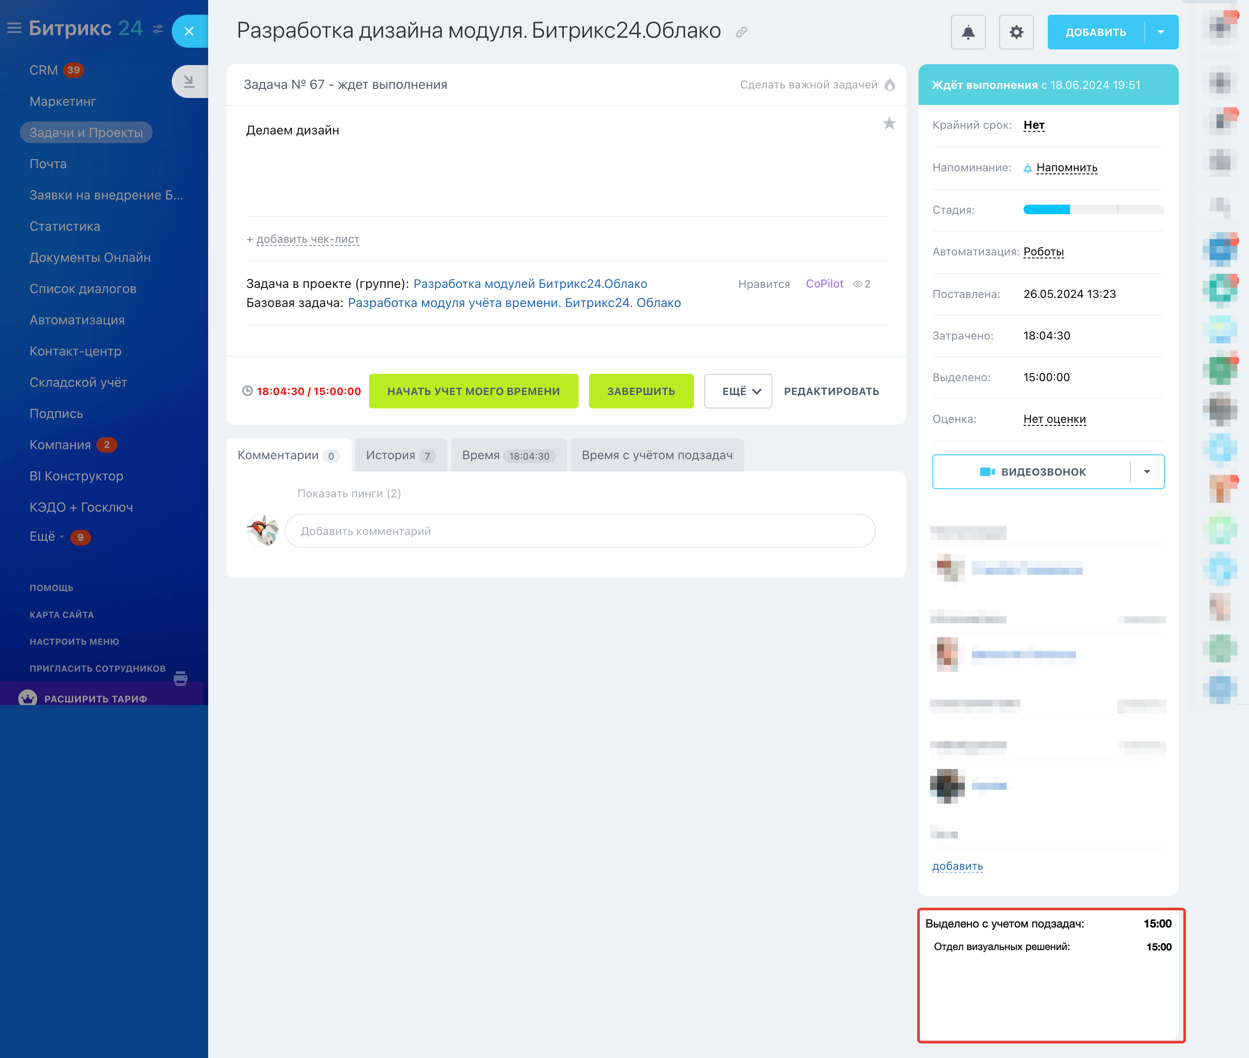This screenshot has height=1058, width=1249.
Task: Open the Время с учётом подзадач tab
Action: pos(657,455)
